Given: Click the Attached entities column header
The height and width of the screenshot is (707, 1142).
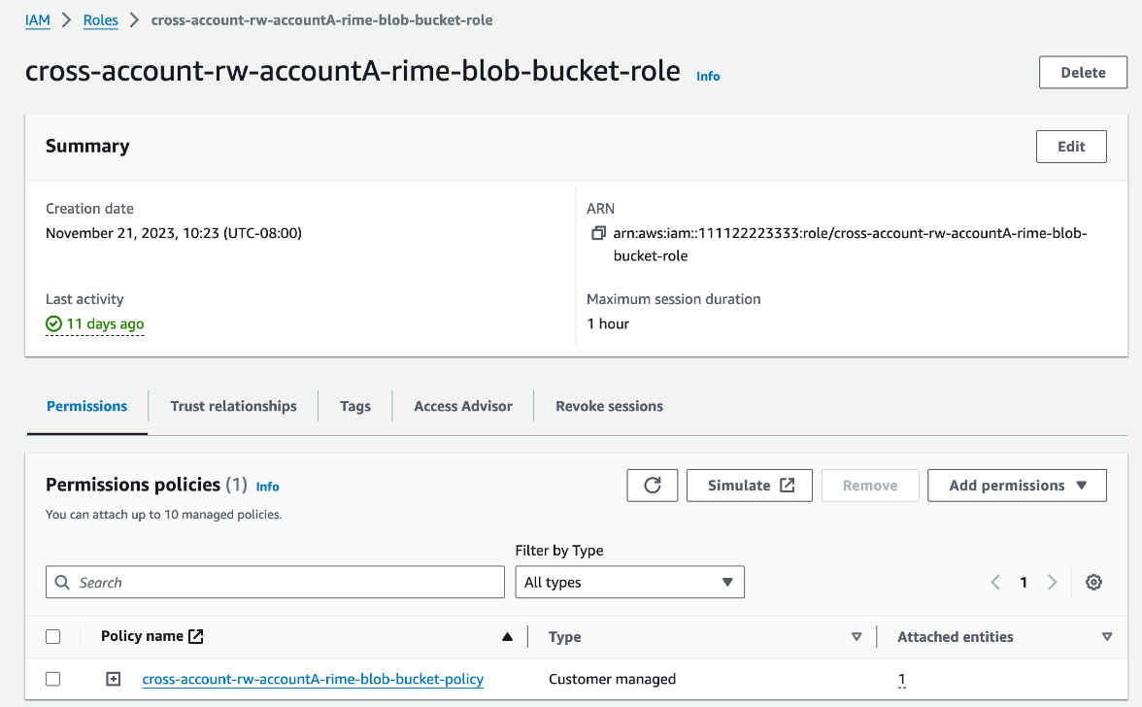Looking at the screenshot, I should point(955,636).
